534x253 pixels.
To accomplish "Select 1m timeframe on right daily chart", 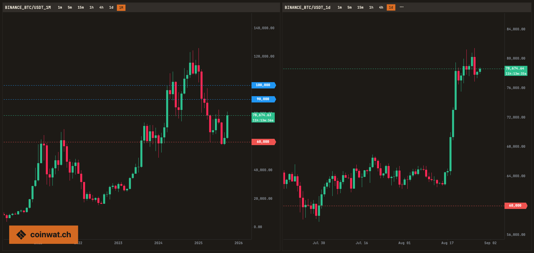I will pos(339,7).
